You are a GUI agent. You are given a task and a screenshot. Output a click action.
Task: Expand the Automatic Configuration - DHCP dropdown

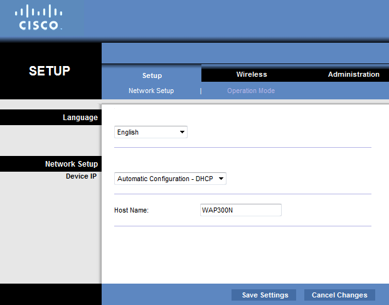pyautogui.click(x=170, y=179)
